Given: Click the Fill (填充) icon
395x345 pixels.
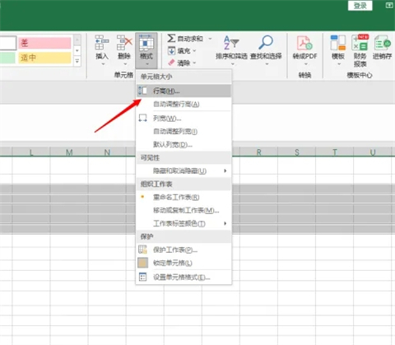Looking at the screenshot, I should [171, 51].
